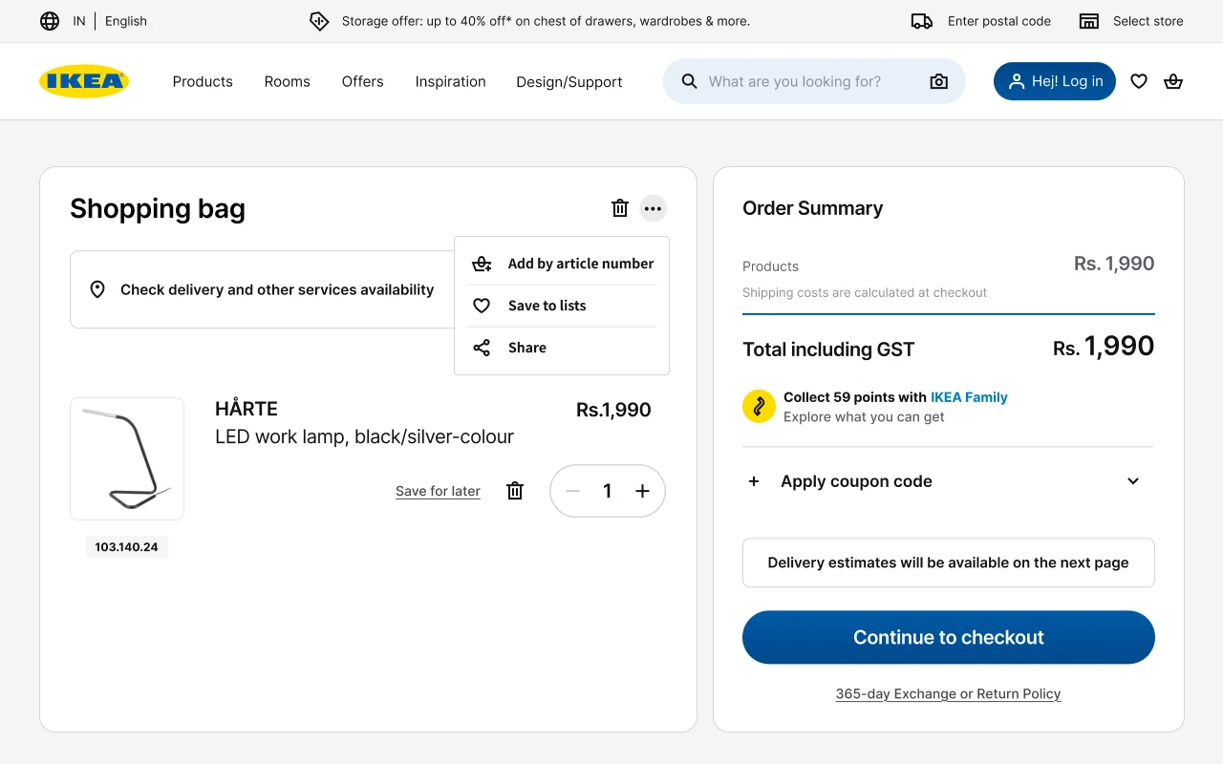
Task: Open HÅRTE lamp product thumbnail
Action: (127, 459)
